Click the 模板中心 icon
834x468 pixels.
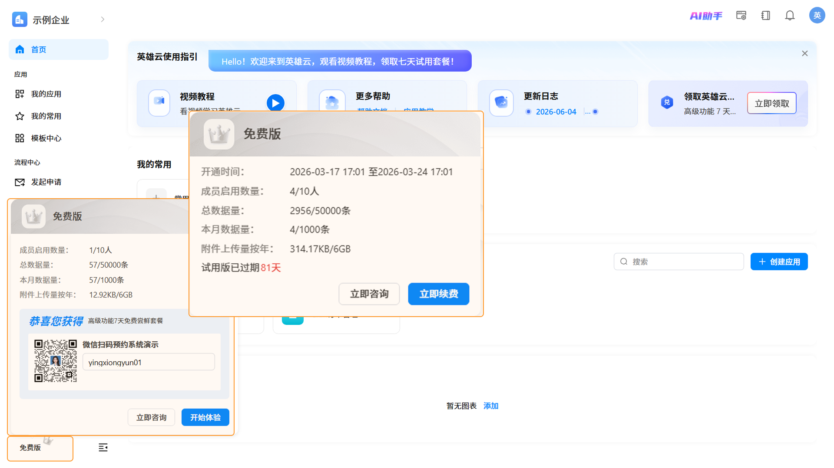[x=20, y=138]
